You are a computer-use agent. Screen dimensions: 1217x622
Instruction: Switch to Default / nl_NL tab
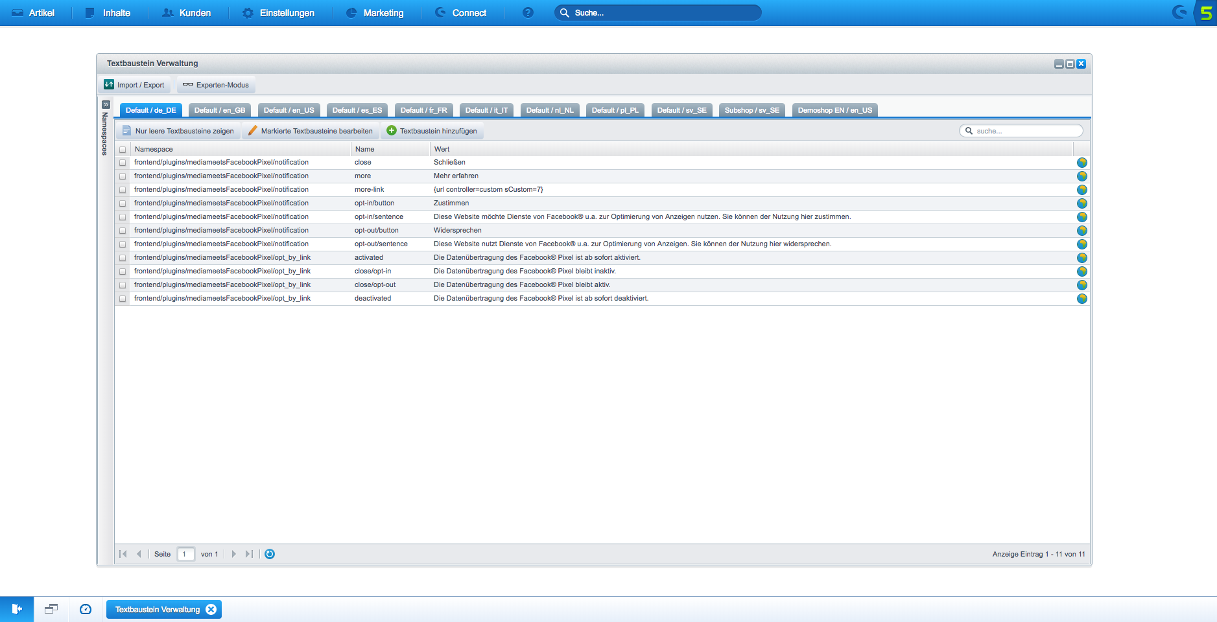pos(550,110)
